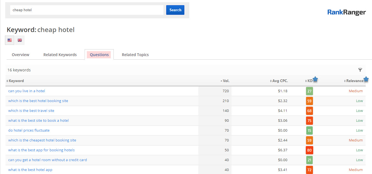372x174 pixels.
Task: Open 'do hotel prices fluctuate' keyword link
Action: tap(29, 130)
